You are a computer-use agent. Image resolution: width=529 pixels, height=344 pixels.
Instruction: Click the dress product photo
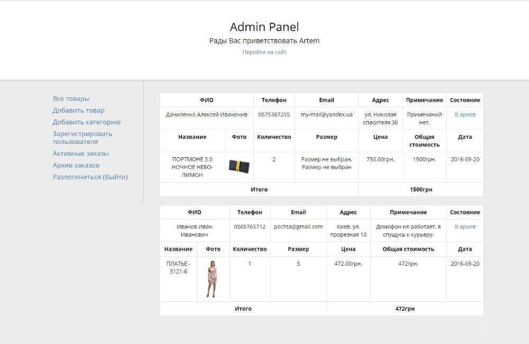pyautogui.click(x=212, y=278)
